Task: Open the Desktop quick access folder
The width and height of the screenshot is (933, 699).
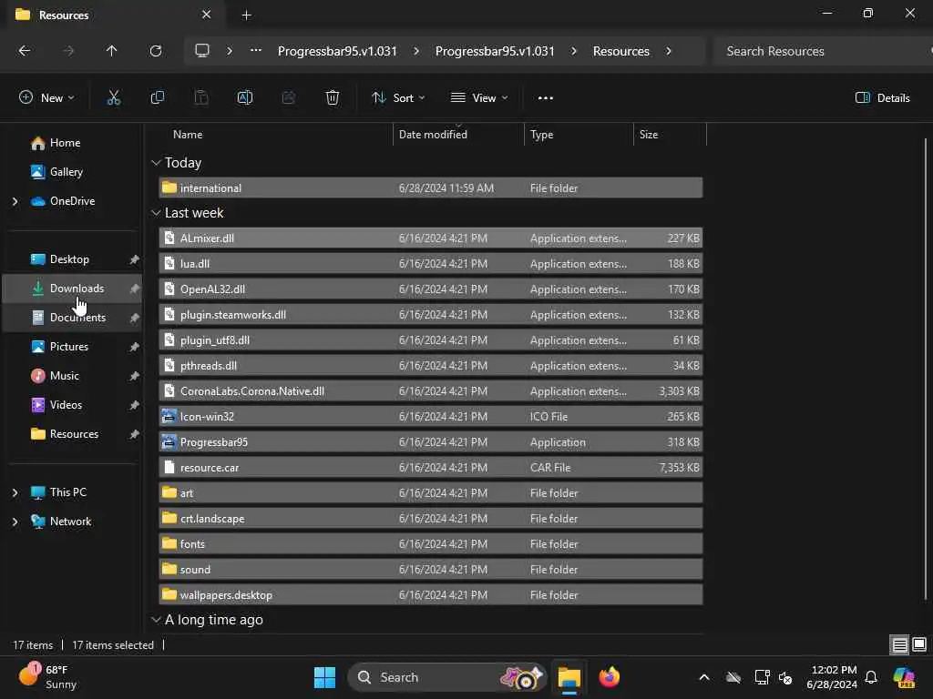Action: (69, 259)
